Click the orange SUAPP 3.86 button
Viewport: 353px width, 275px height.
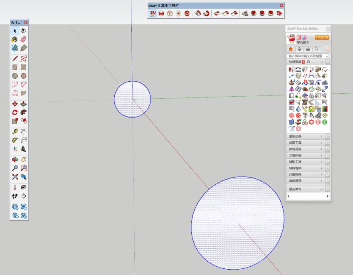pyautogui.click(x=322, y=37)
